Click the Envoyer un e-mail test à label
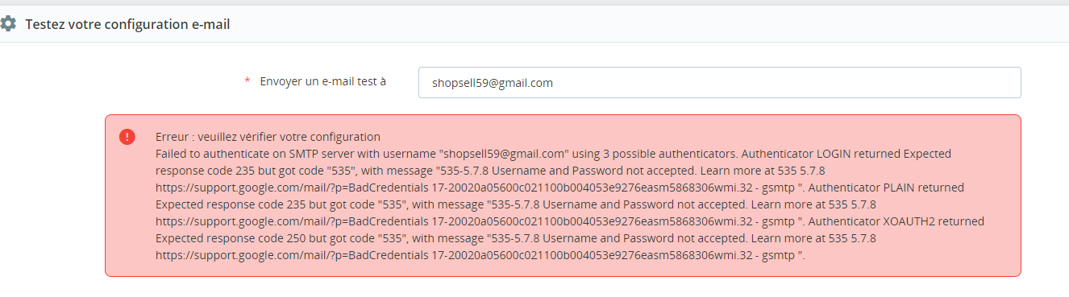 pyautogui.click(x=322, y=81)
